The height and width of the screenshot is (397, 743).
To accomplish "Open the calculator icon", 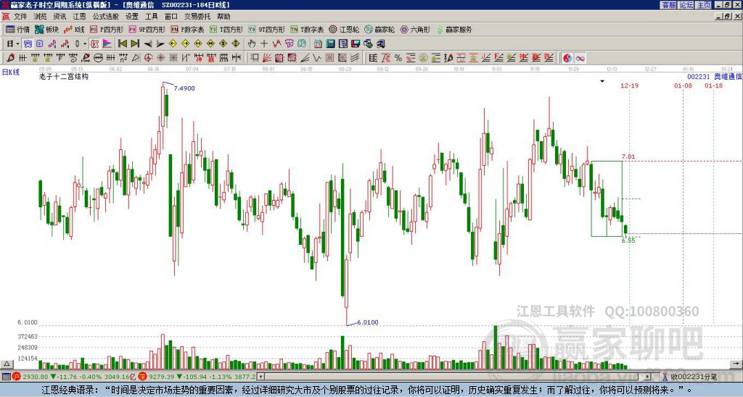I will tap(330, 44).
